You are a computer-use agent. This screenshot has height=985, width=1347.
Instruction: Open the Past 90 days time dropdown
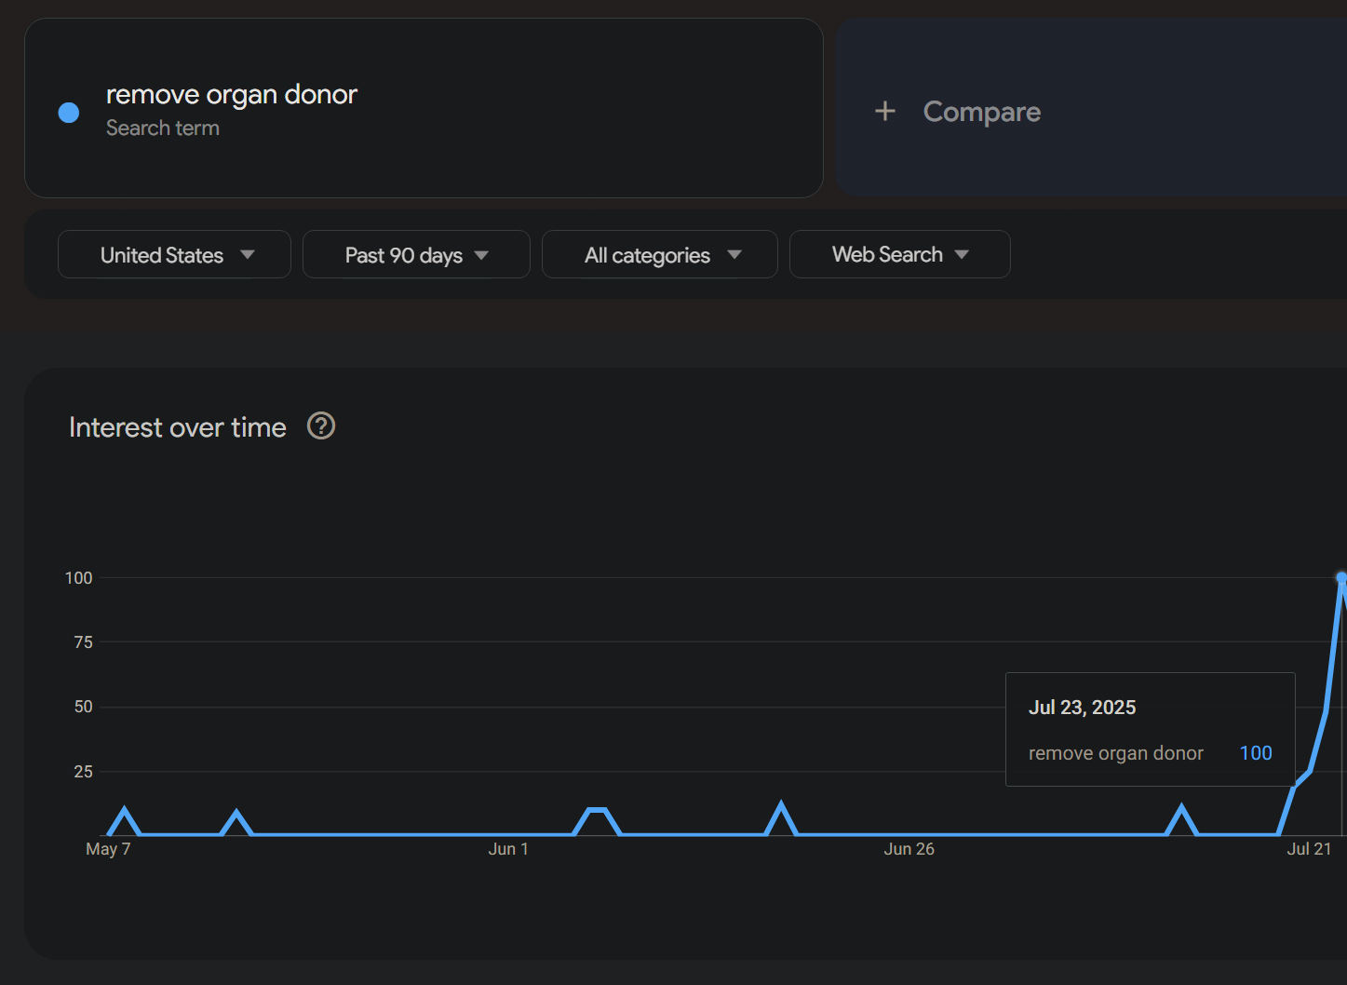tap(416, 254)
